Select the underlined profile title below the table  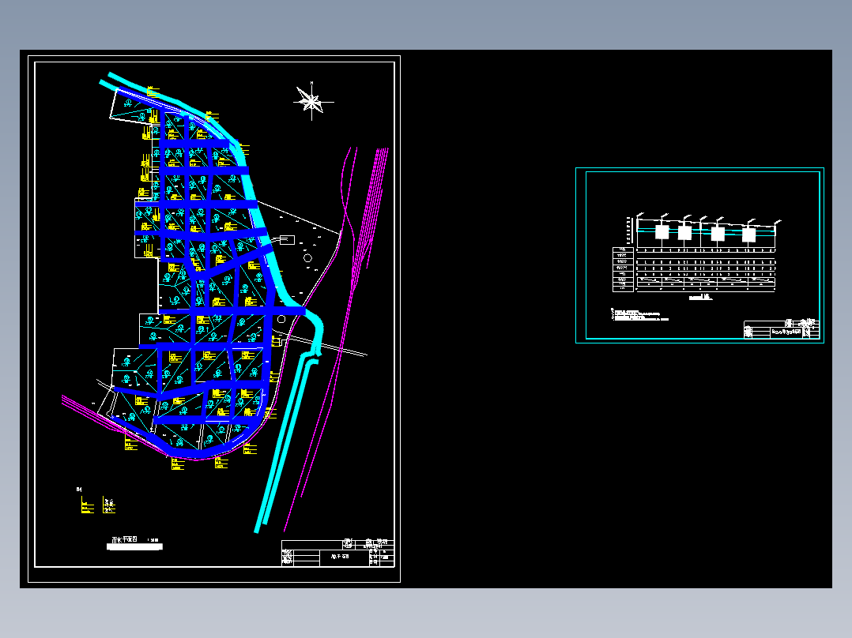[700, 297]
